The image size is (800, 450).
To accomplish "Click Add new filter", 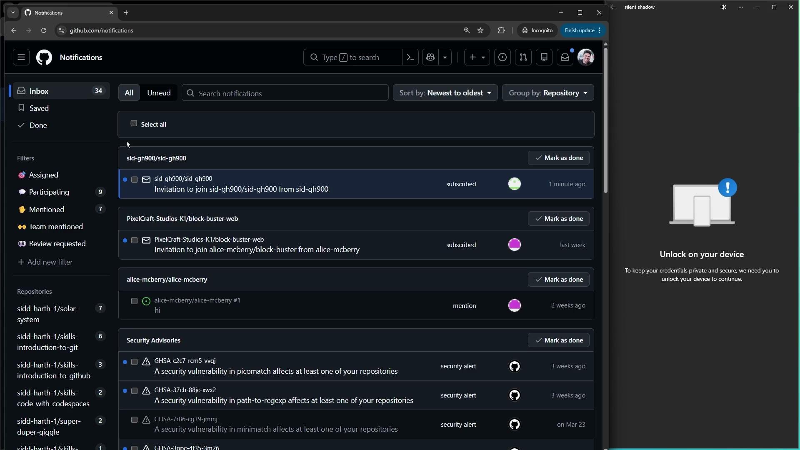I will tap(45, 262).
